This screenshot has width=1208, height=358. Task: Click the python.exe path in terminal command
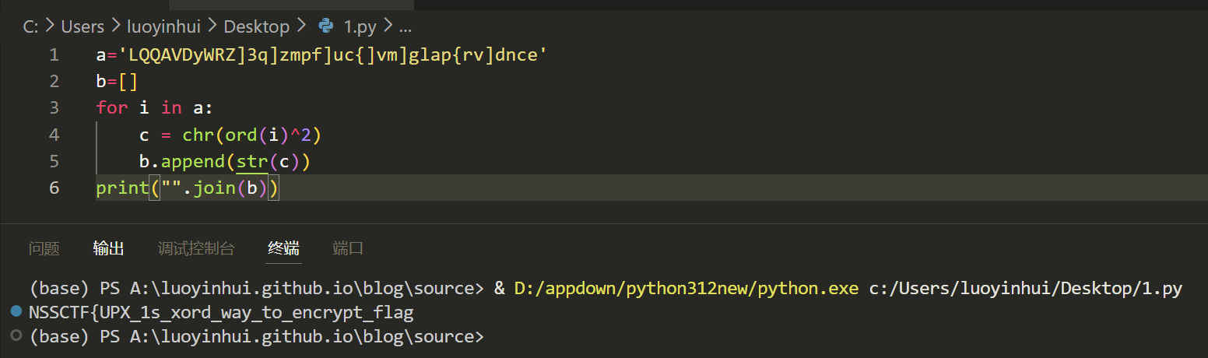tap(686, 289)
